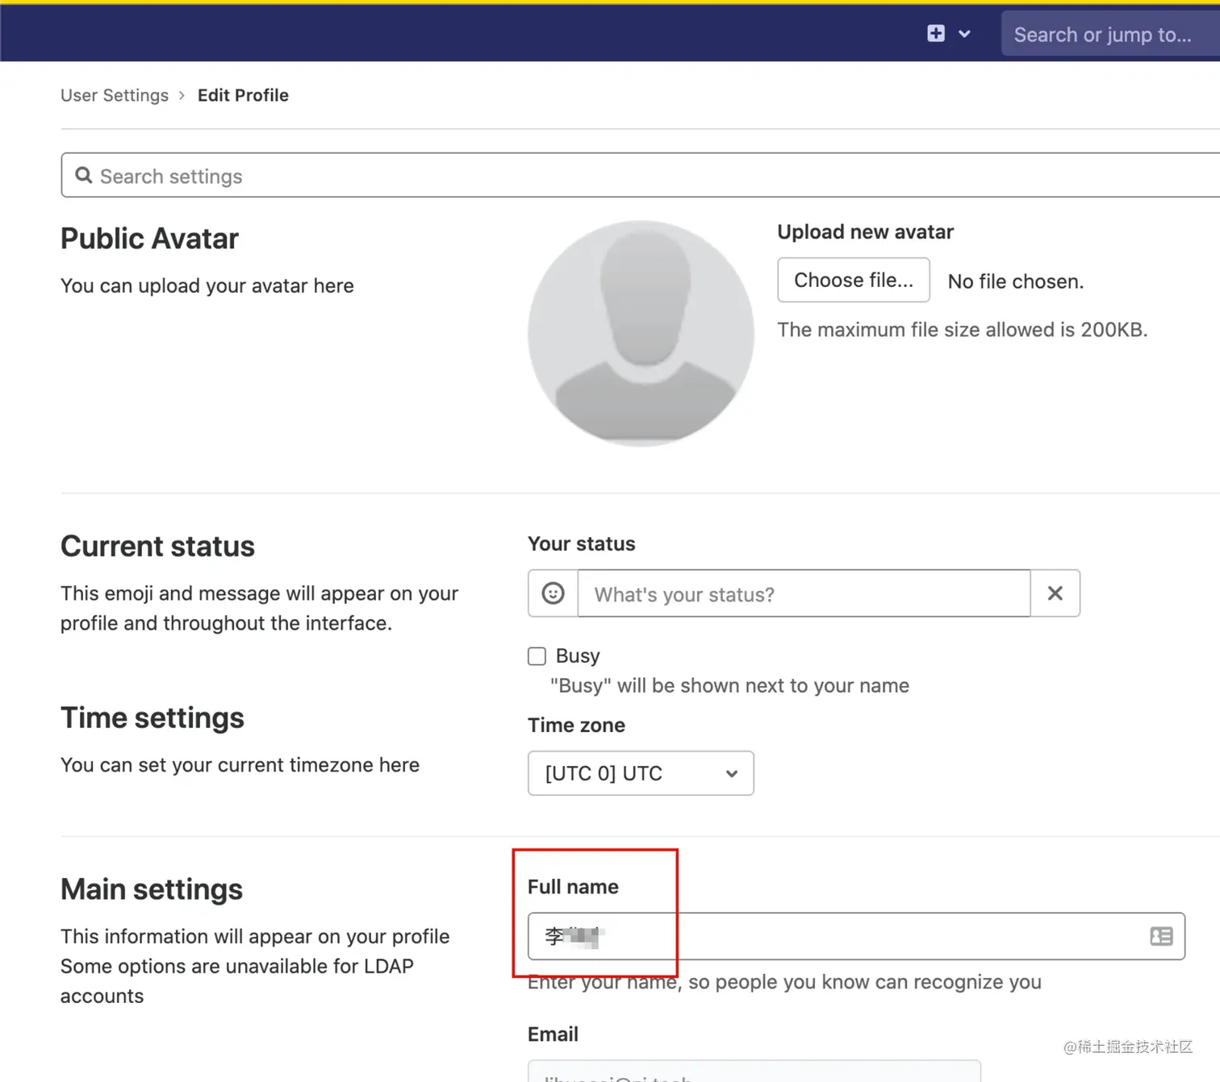Click the 'Current status' heading
1220x1082 pixels.
pyautogui.click(x=157, y=547)
